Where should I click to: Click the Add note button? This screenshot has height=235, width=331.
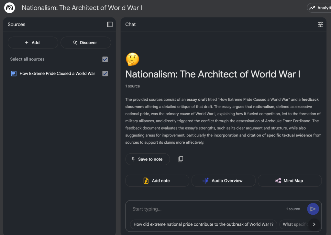click(157, 181)
